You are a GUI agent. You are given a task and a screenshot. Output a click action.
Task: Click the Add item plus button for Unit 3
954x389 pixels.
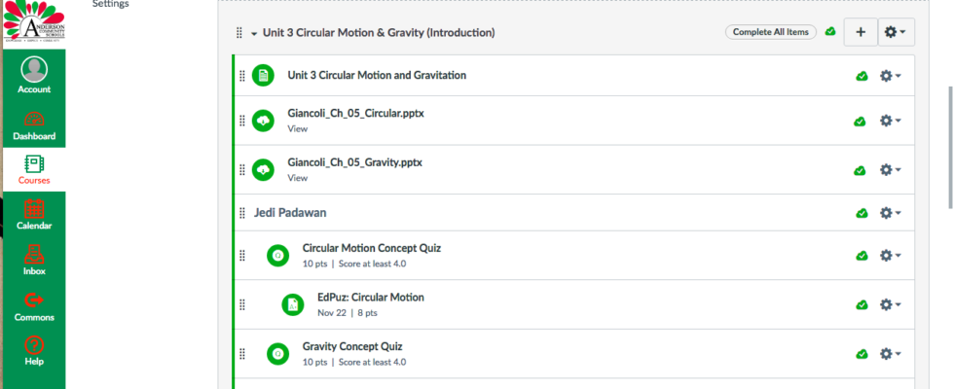click(x=860, y=32)
